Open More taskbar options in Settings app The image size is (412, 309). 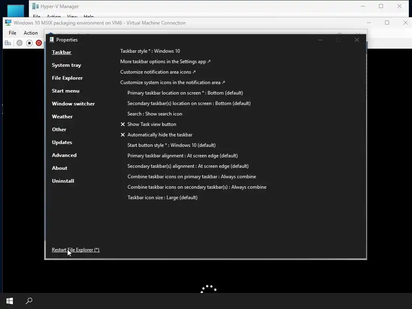(165, 62)
